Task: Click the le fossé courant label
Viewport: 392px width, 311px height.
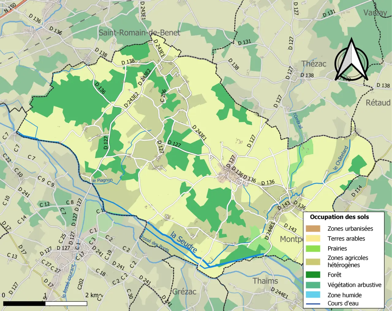Action: (68, 281)
